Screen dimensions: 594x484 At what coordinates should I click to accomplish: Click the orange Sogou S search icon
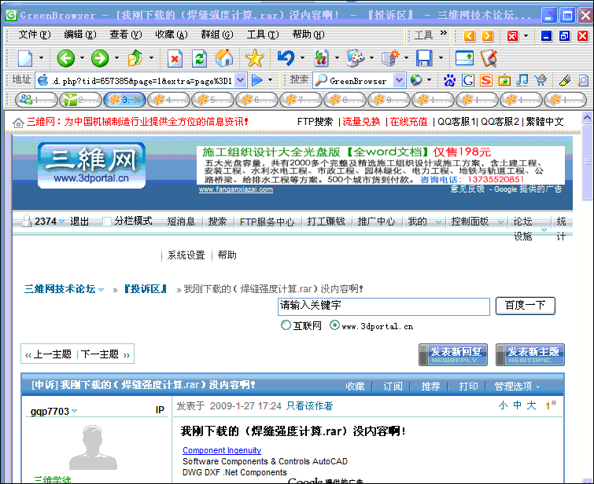coord(486,80)
